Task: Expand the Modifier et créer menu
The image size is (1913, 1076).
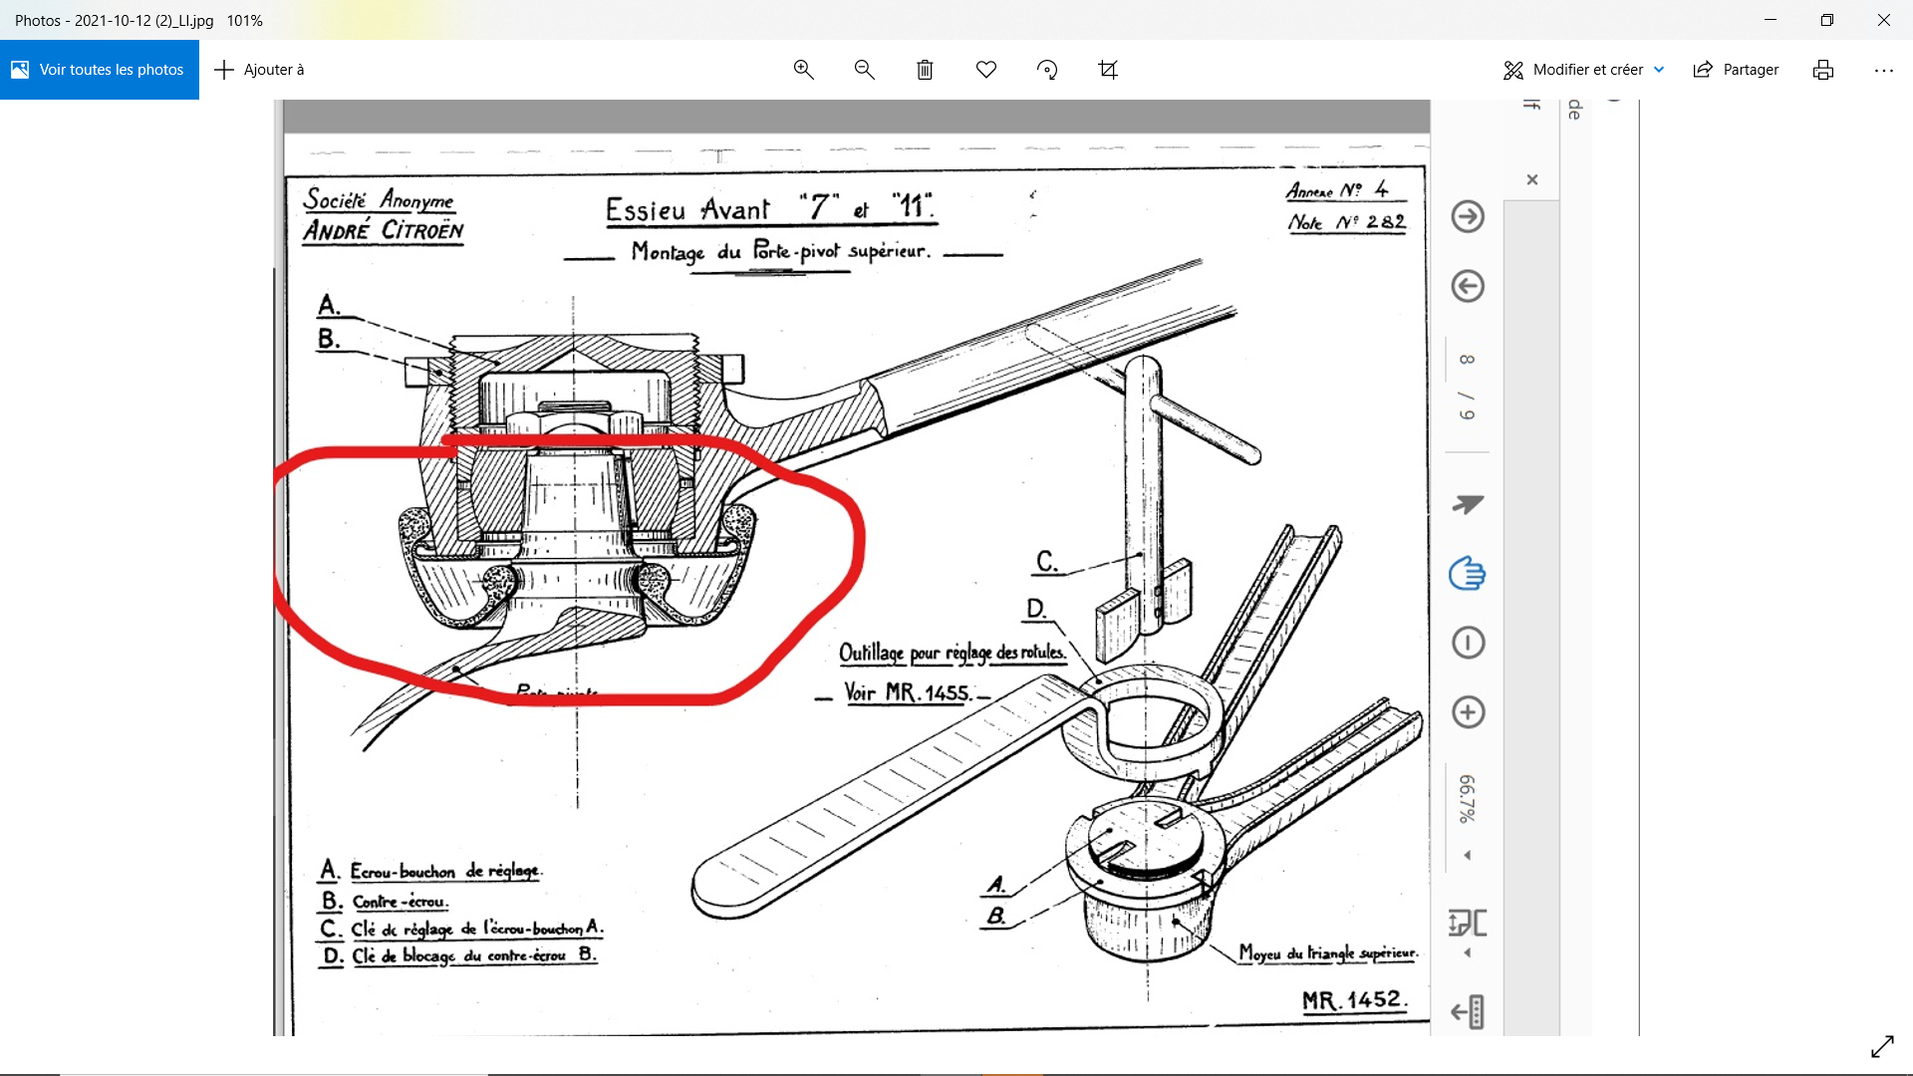Action: 1583,70
